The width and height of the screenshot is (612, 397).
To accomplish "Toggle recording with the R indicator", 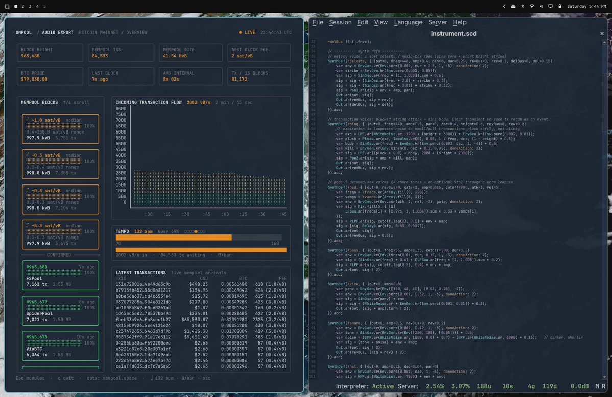I will [x=603, y=386].
